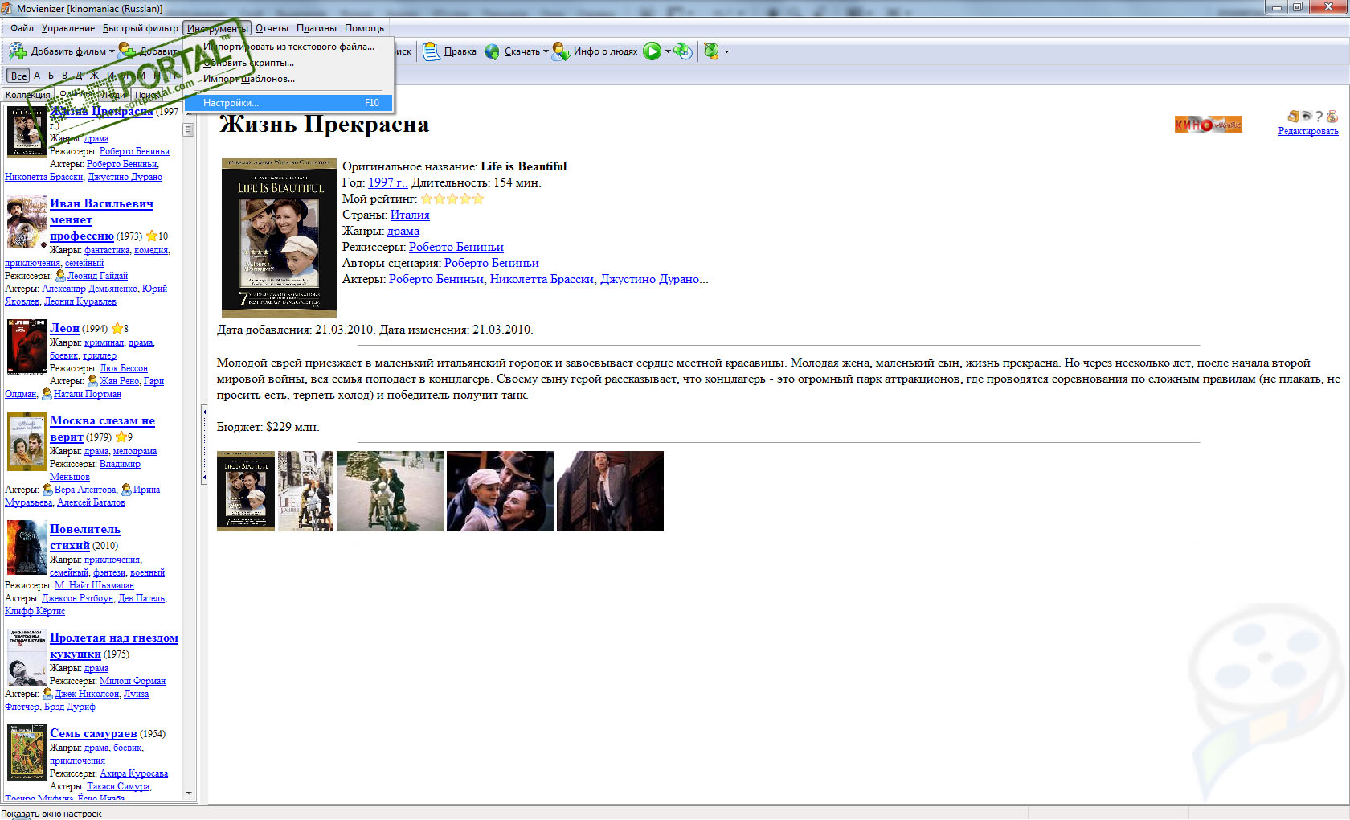Open the Управление menu
Image resolution: width=1350 pixels, height=820 pixels.
pyautogui.click(x=68, y=28)
